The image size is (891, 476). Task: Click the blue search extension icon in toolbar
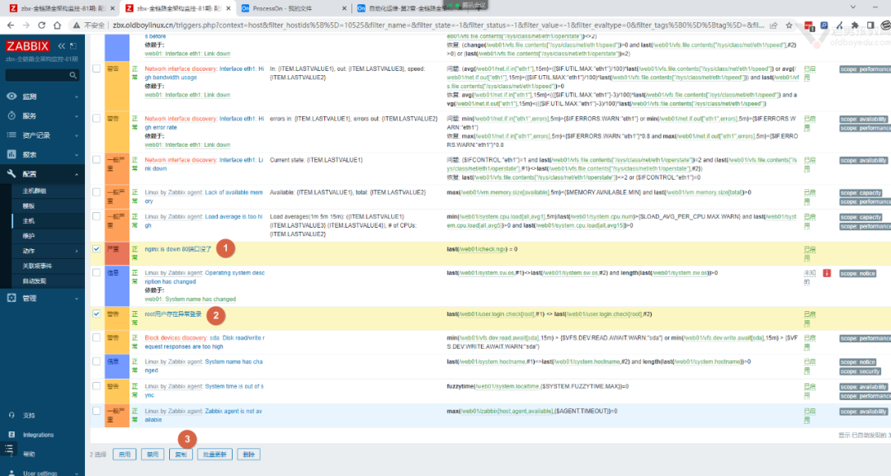click(x=824, y=25)
